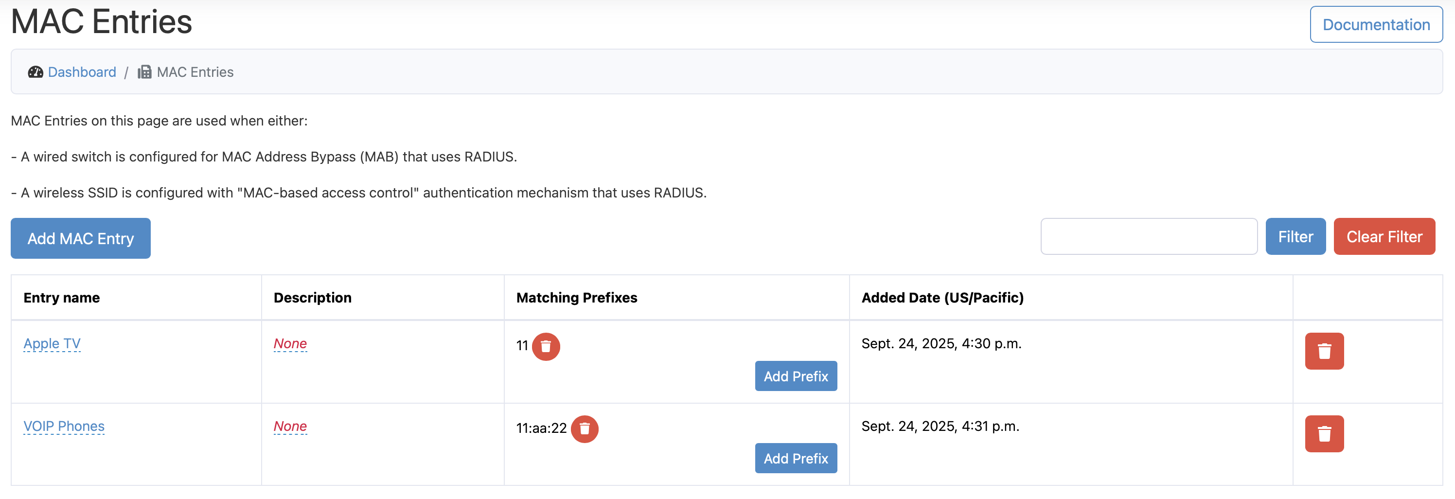Open the Apple TV entry

(52, 343)
